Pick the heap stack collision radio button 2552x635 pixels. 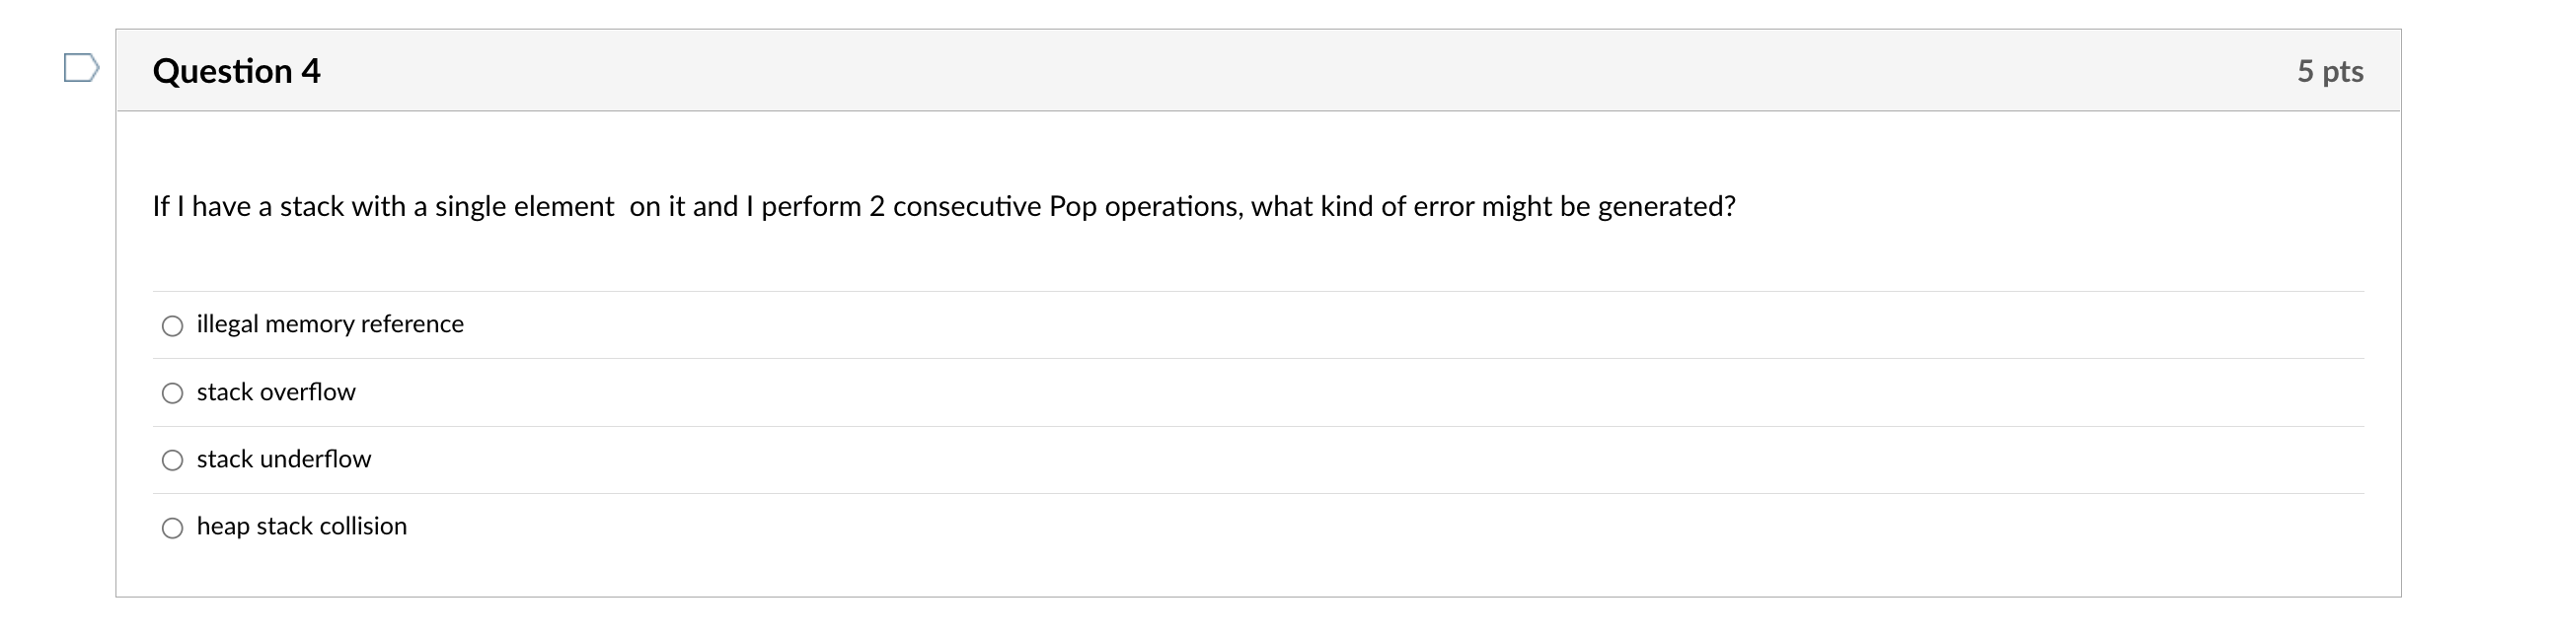[173, 529]
